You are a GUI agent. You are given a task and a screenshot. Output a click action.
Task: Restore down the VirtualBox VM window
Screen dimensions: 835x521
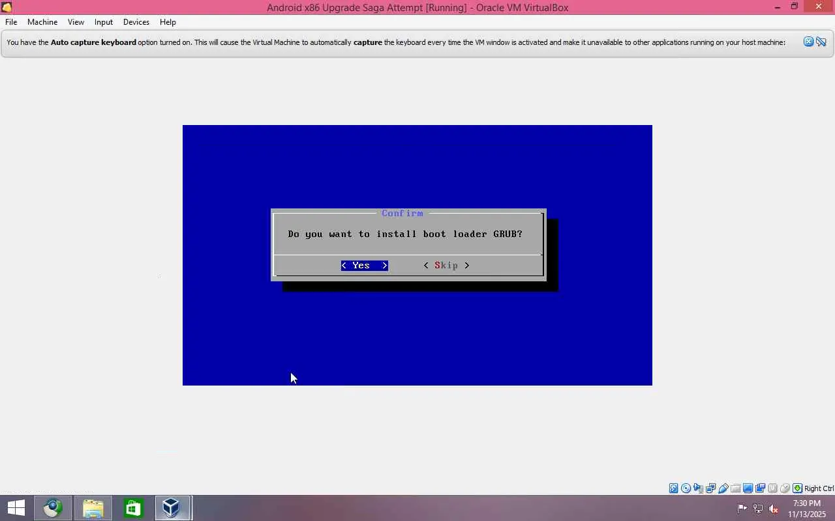pos(795,7)
